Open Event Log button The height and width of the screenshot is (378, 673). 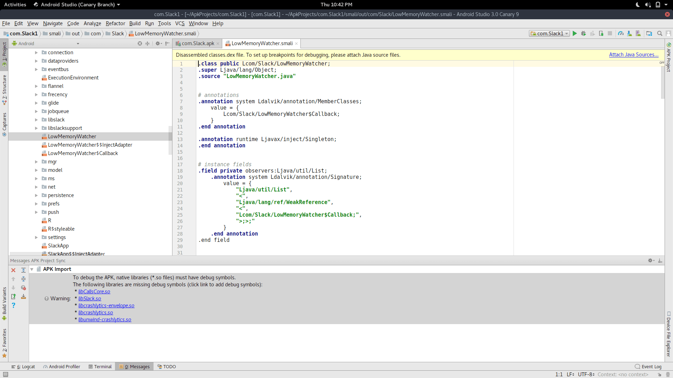[648, 366]
